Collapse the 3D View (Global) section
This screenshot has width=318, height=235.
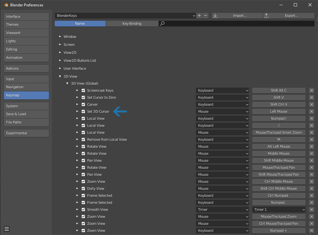(67, 83)
